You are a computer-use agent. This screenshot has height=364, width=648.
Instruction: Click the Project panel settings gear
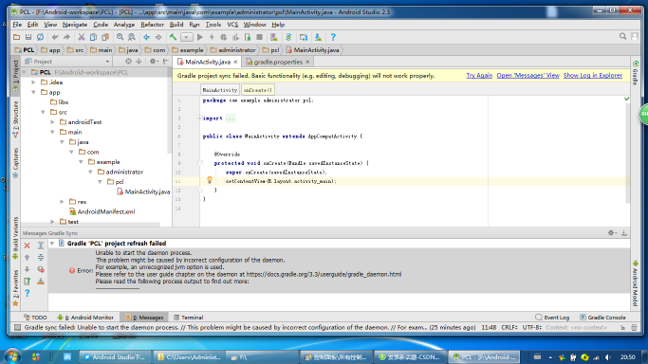coord(154,62)
